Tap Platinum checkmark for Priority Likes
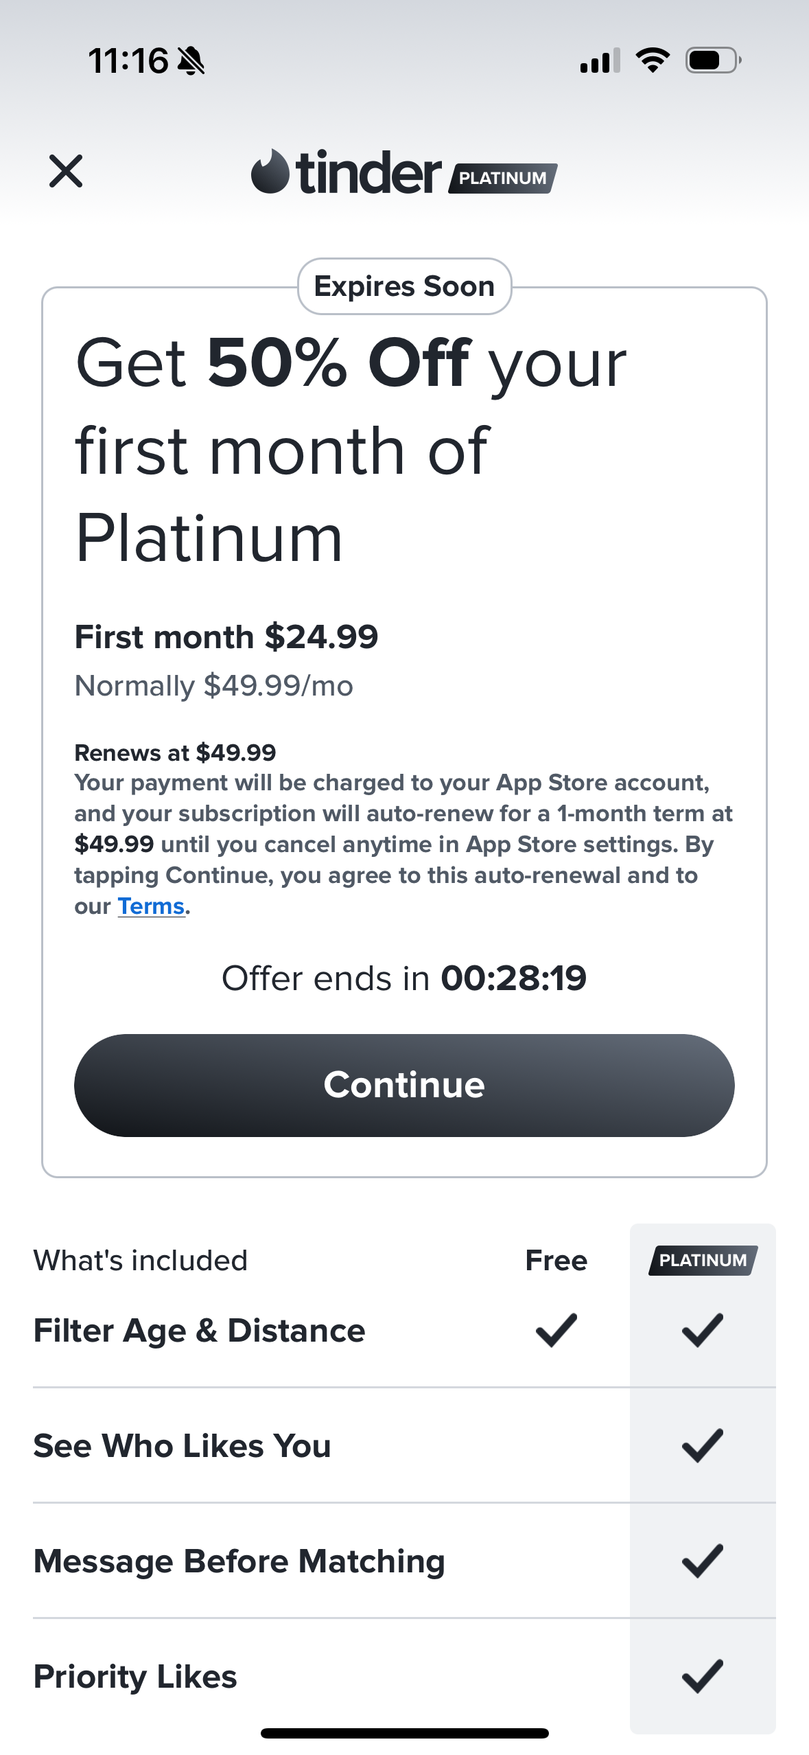Viewport: 809px width, 1755px height. point(702,1676)
